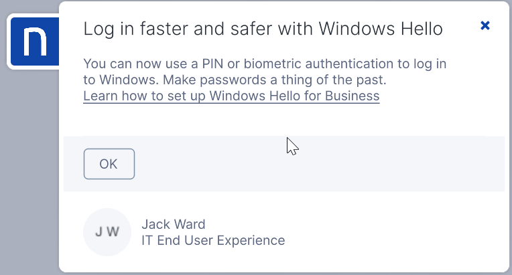
Task: Click gray backdrop below the Nexthink logo
Action: pyautogui.click(x=30, y=167)
